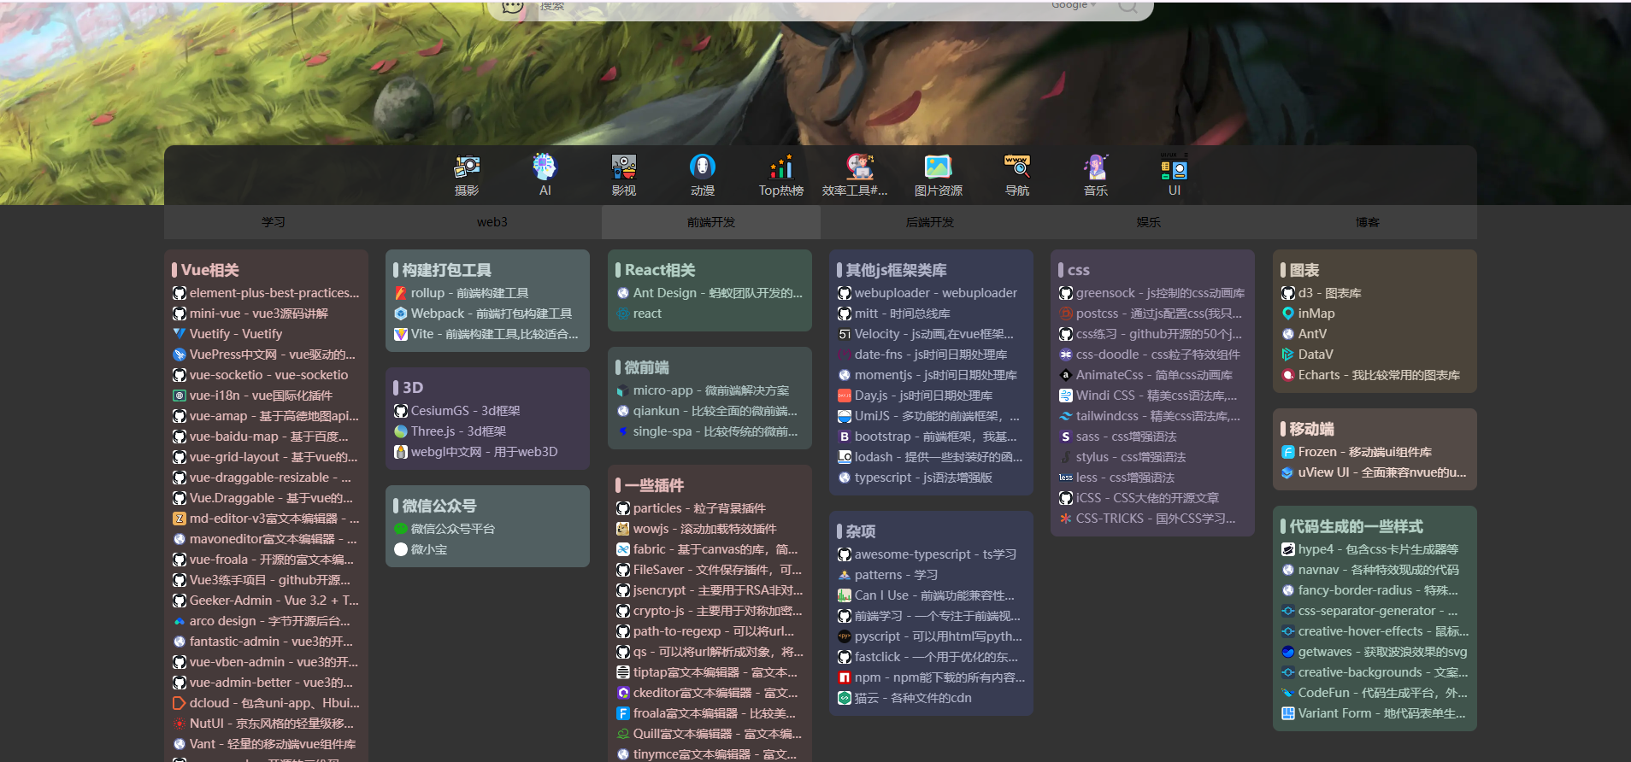Open the UI category icon
1631x762 pixels.
tap(1175, 167)
